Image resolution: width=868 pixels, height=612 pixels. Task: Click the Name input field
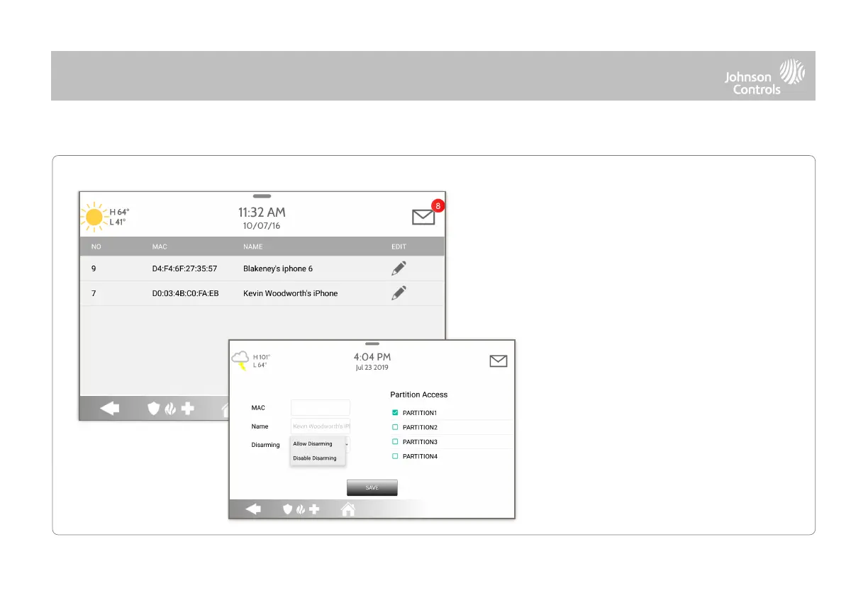click(321, 426)
